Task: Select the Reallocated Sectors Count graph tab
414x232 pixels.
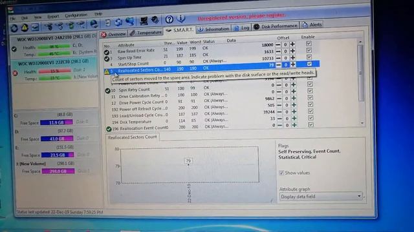Action: click(x=133, y=137)
